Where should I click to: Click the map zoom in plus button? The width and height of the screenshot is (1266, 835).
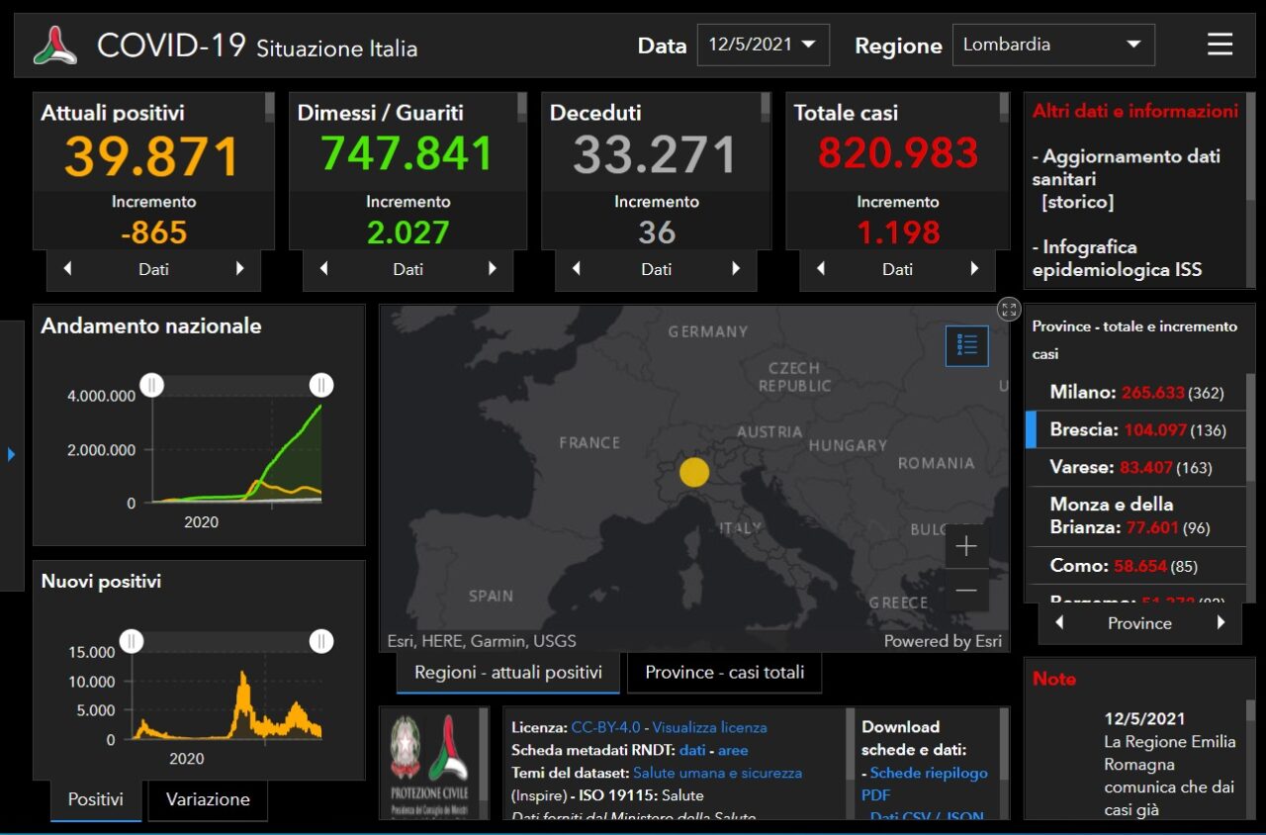pyautogui.click(x=966, y=547)
